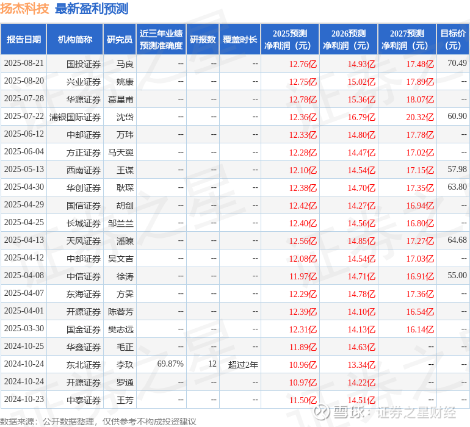Select the 2025-08-21 date cell

tap(24, 63)
